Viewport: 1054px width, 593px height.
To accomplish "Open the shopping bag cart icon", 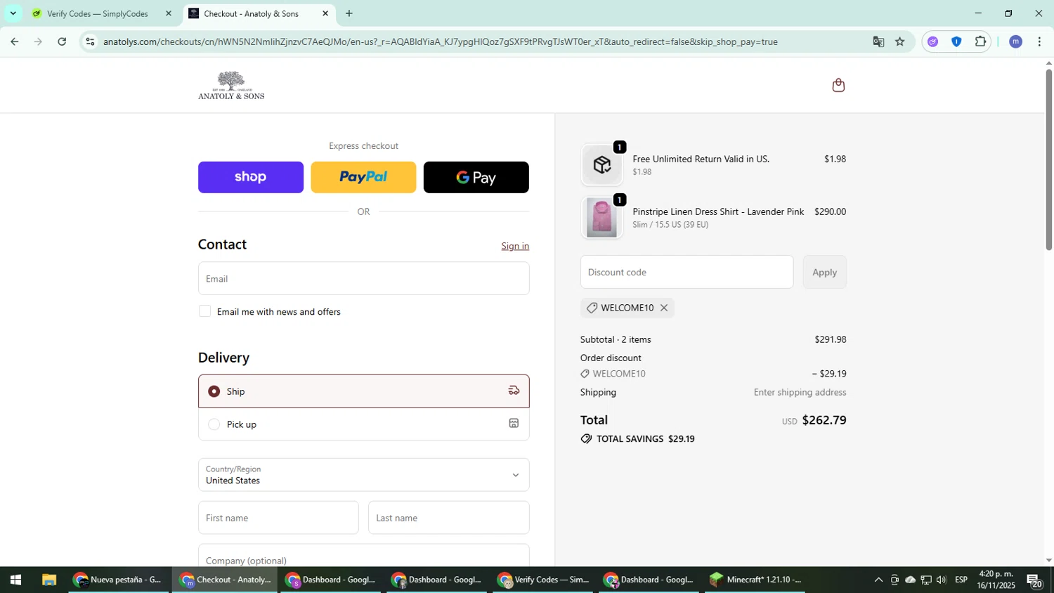I will click(838, 85).
